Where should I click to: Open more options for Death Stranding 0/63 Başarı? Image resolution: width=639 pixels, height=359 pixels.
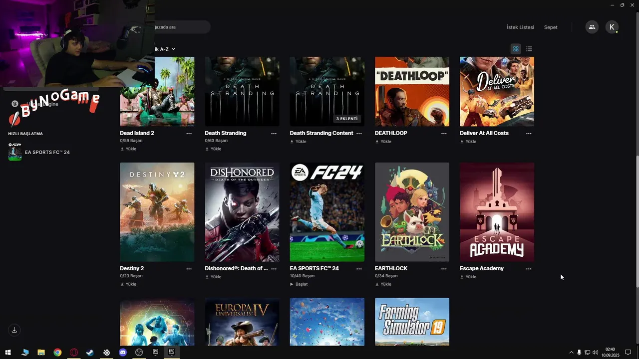[274, 134]
